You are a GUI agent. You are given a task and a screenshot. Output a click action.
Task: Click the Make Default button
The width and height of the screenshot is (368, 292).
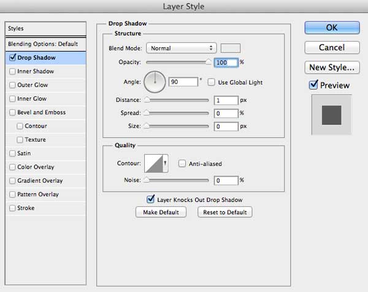pos(161,212)
